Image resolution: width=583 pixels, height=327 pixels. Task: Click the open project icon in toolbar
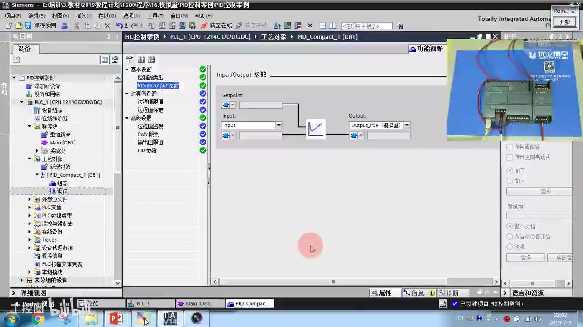[x=19, y=25]
